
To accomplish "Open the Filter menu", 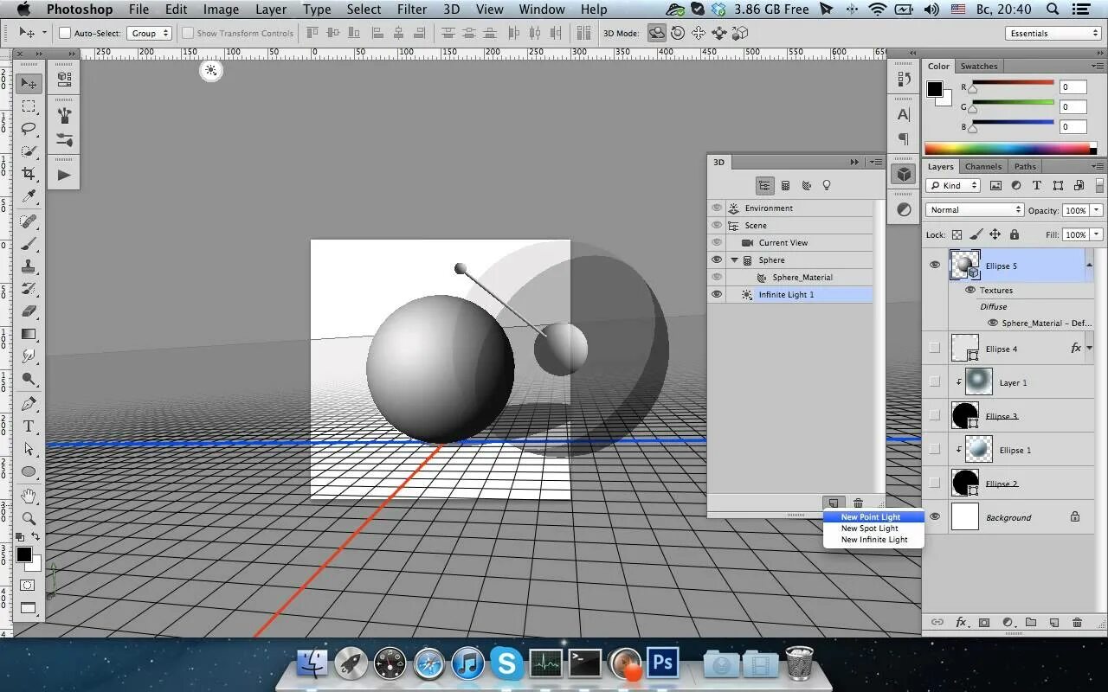I will (411, 10).
